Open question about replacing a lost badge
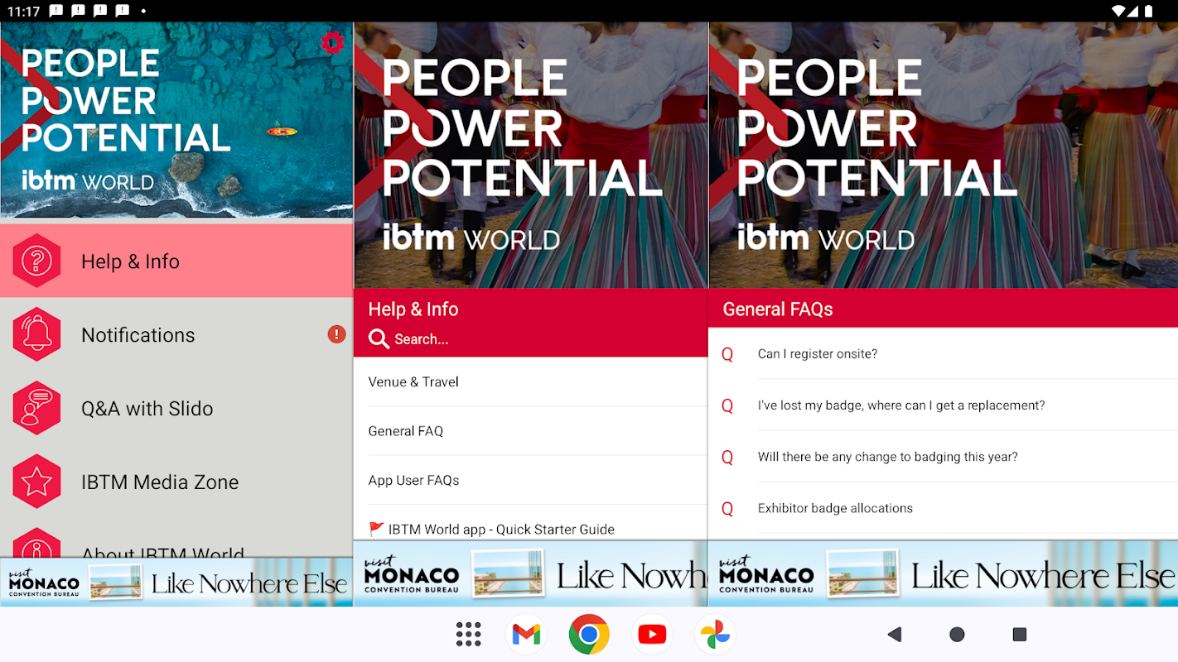This screenshot has width=1178, height=662. [x=943, y=405]
